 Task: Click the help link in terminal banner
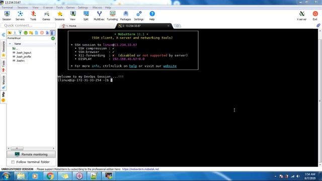[x=133, y=66]
